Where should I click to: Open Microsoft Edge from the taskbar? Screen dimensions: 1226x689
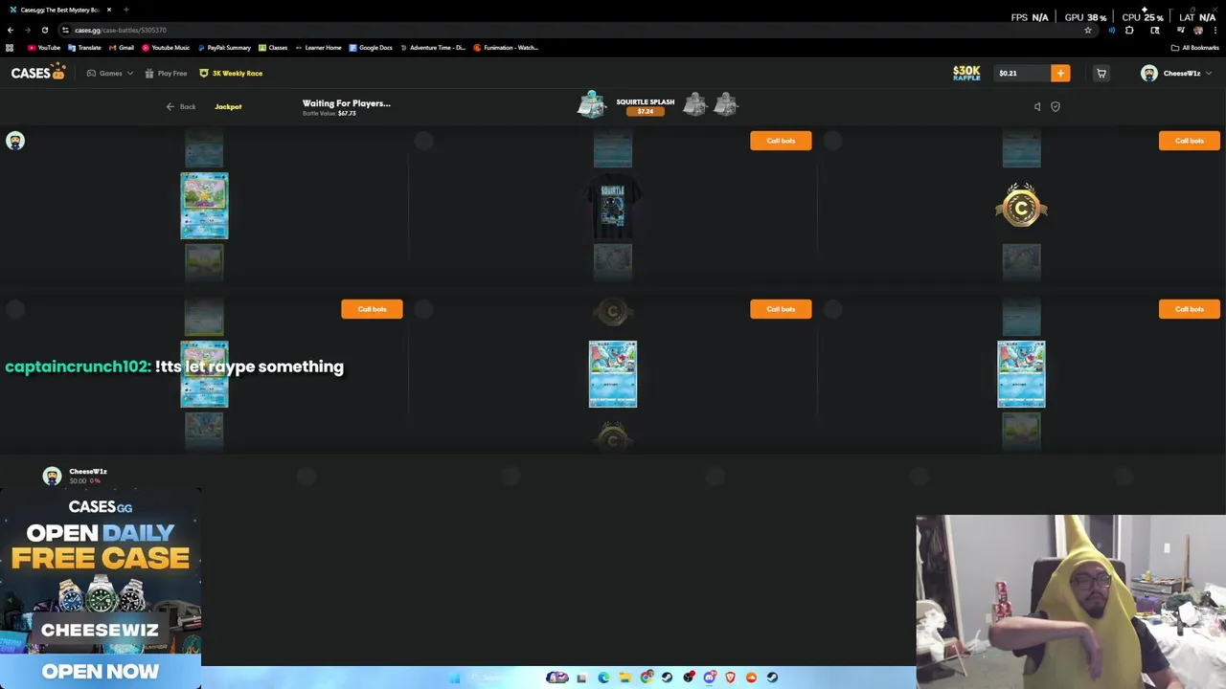coord(603,678)
